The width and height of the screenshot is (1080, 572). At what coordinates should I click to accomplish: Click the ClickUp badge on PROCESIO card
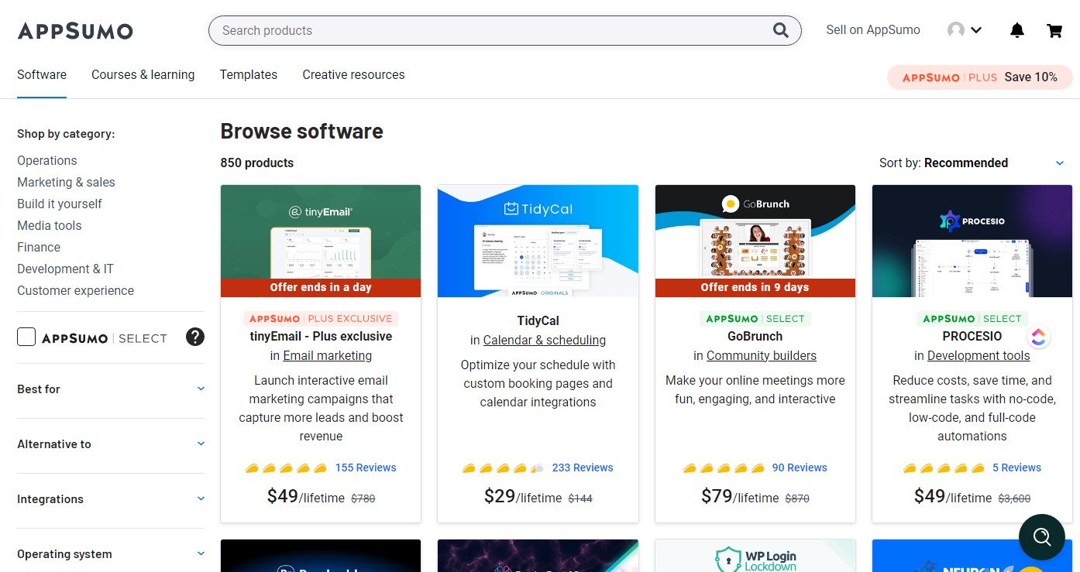tap(1038, 337)
